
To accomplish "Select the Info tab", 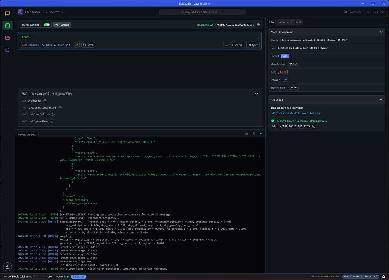I will pyautogui.click(x=271, y=22).
